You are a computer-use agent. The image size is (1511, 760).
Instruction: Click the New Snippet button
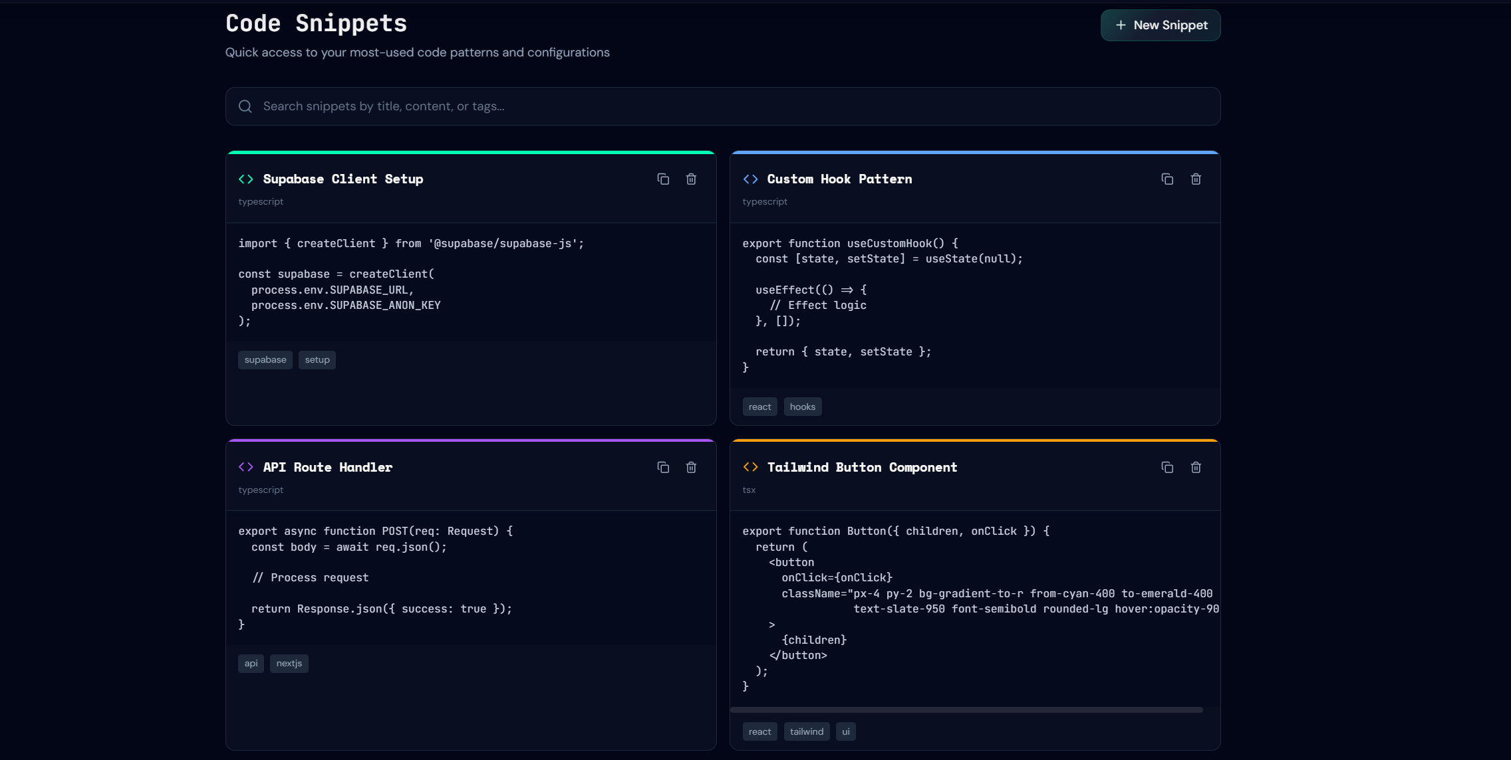click(1160, 25)
